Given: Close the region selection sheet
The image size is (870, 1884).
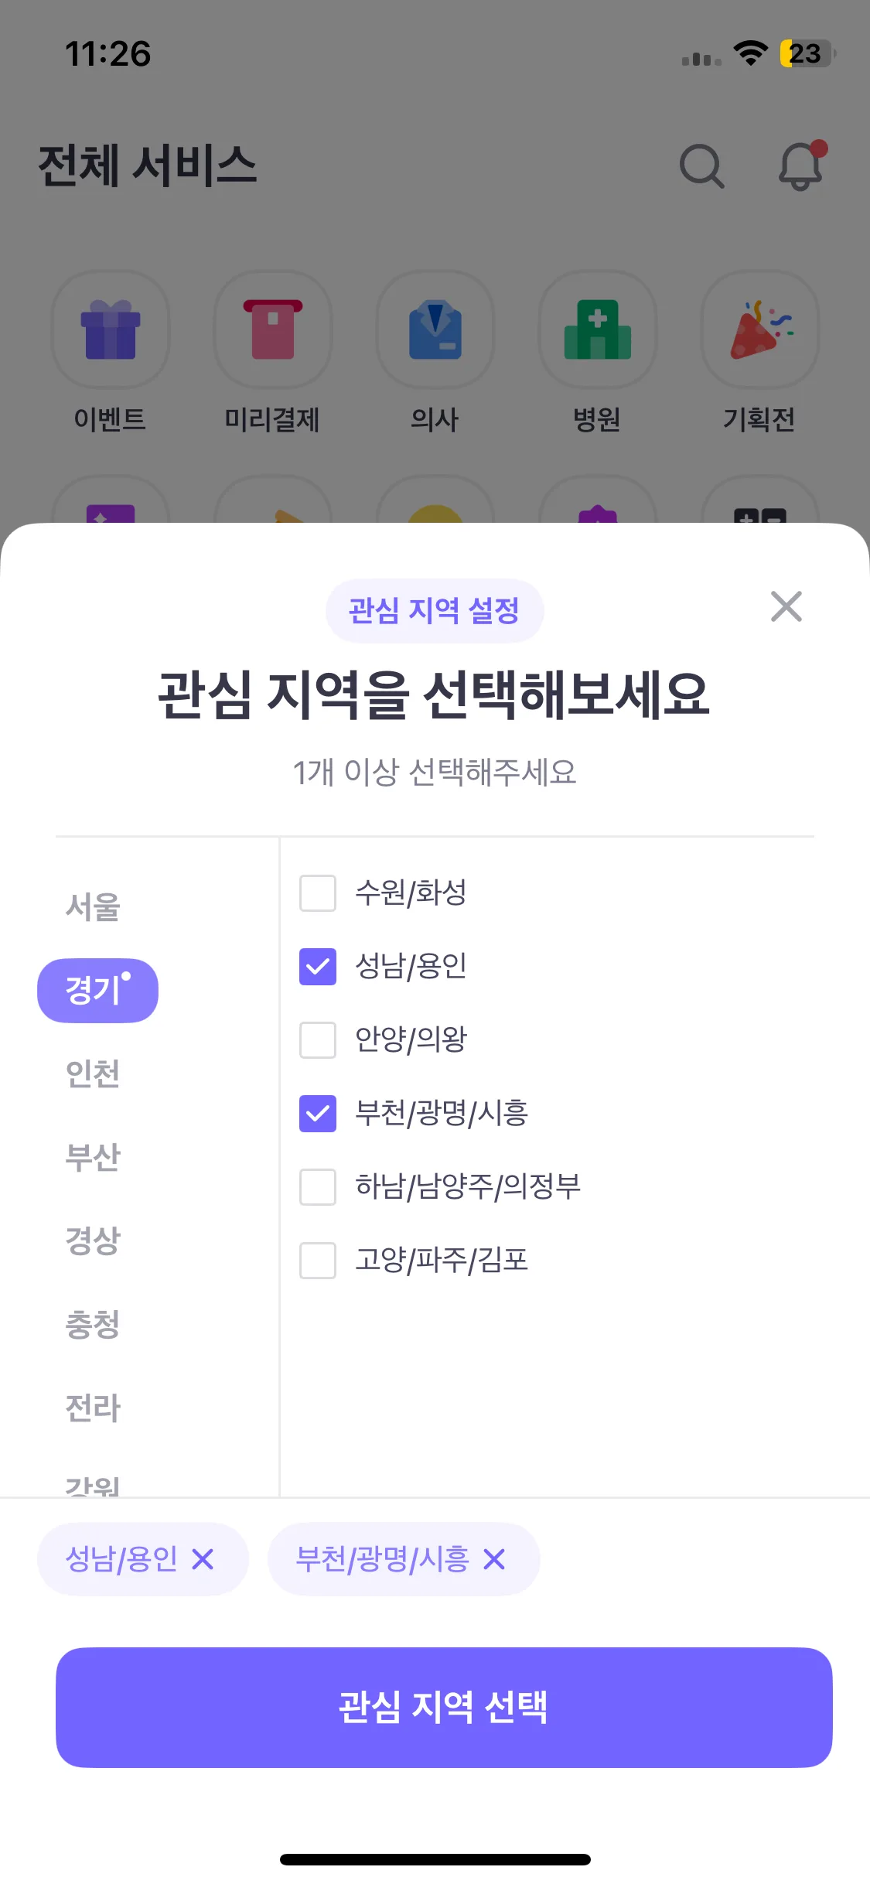Looking at the screenshot, I should point(786,606).
